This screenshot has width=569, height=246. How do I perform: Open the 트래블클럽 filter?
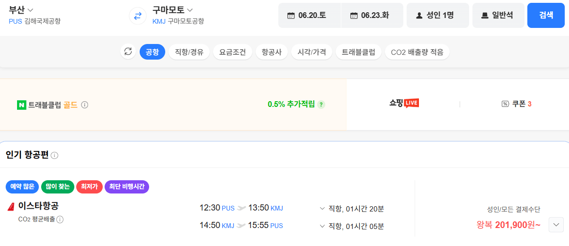(358, 52)
